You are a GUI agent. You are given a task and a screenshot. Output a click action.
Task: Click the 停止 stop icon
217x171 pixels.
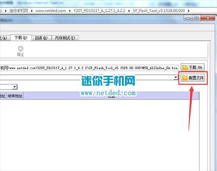tap(20, 48)
